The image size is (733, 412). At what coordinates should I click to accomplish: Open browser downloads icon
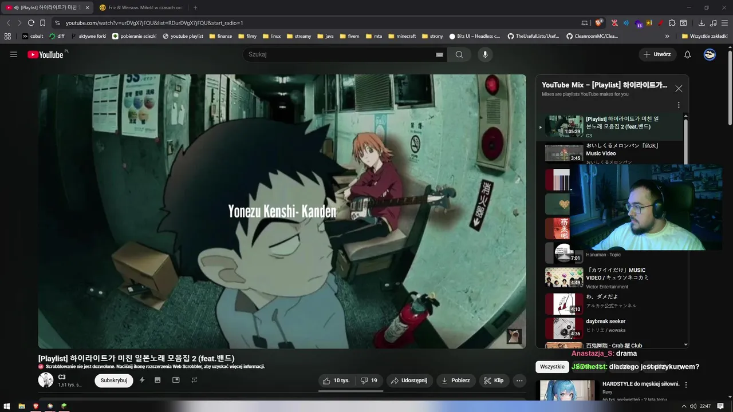pyautogui.click(x=702, y=23)
